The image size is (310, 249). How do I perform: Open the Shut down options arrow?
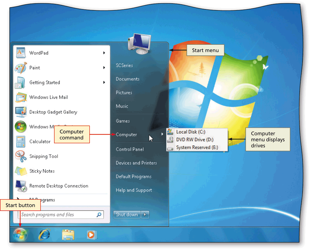pyautogui.click(x=145, y=215)
